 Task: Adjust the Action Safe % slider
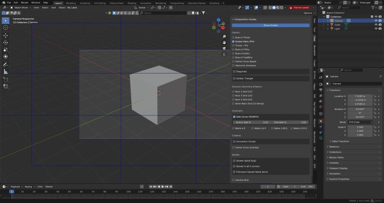[252, 122]
